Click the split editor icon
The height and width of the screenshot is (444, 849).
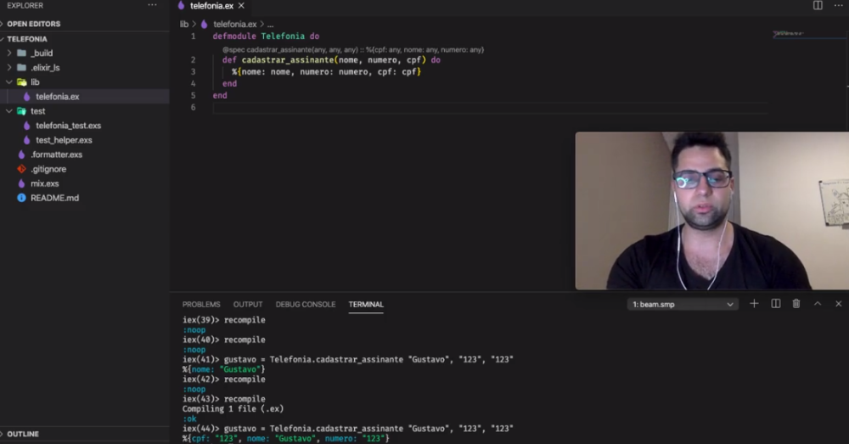[818, 5]
